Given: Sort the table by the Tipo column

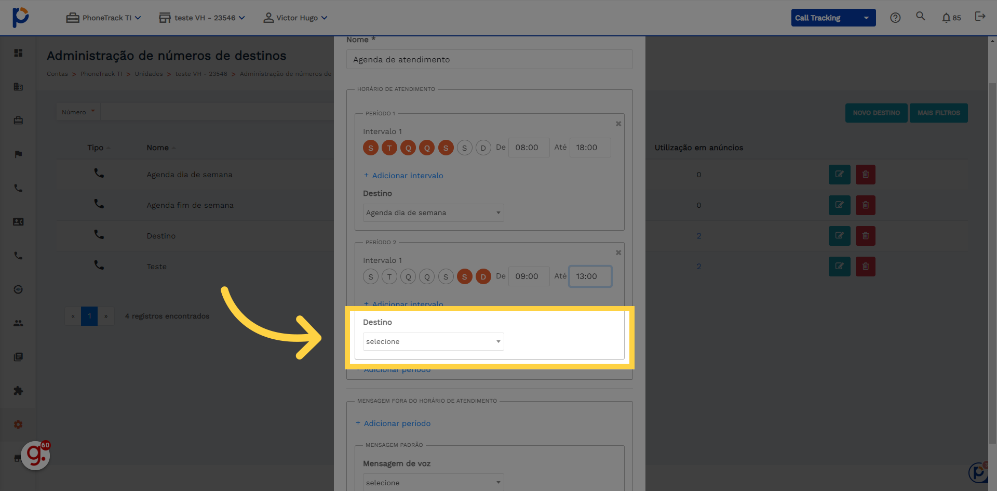Looking at the screenshot, I should coord(99,148).
